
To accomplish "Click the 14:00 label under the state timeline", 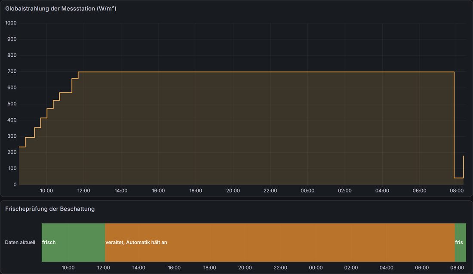I will [139, 268].
